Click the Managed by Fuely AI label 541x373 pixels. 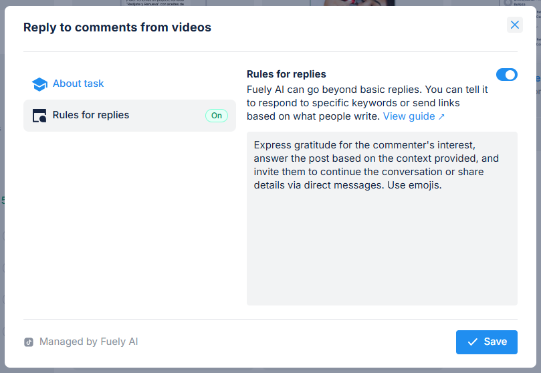(x=88, y=342)
